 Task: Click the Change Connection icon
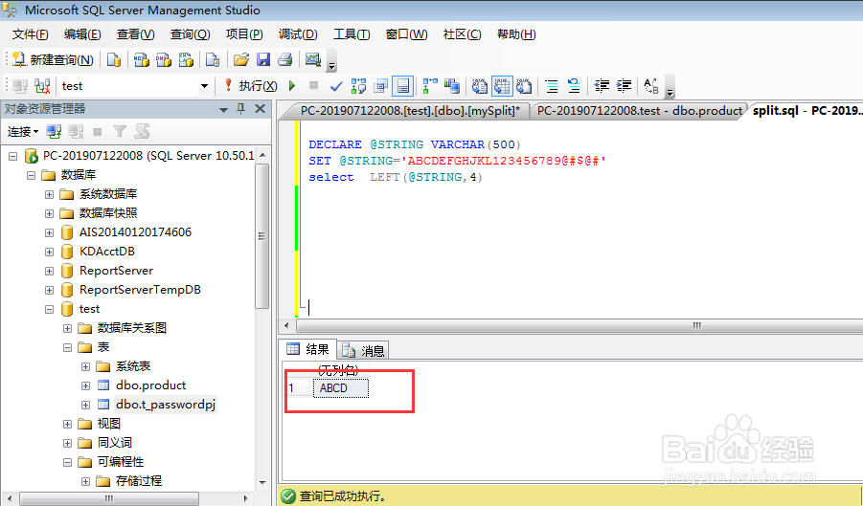(42, 86)
